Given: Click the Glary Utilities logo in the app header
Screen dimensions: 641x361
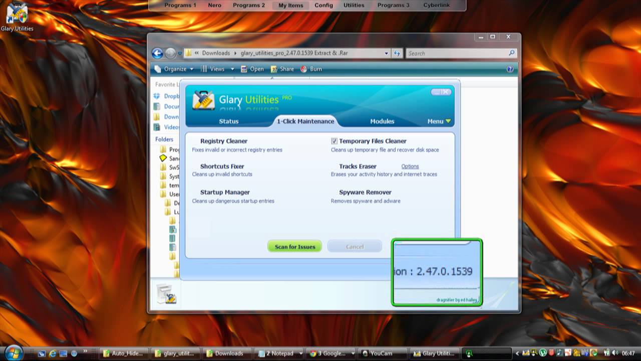Looking at the screenshot, I should (x=204, y=100).
